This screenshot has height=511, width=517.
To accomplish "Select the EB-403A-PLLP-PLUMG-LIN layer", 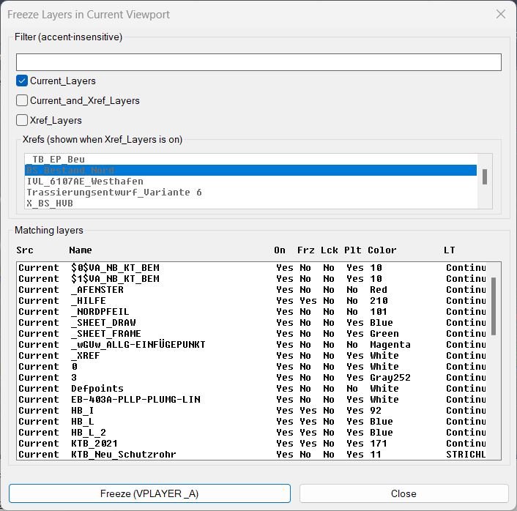I will coord(135,400).
